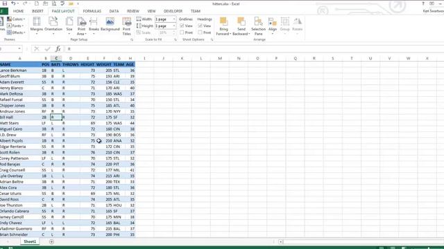The height and width of the screenshot is (249, 444).
Task: Click the BATS header cell
Action: [56, 64]
